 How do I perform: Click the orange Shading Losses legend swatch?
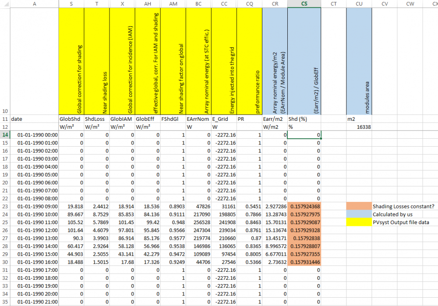[358, 206]
